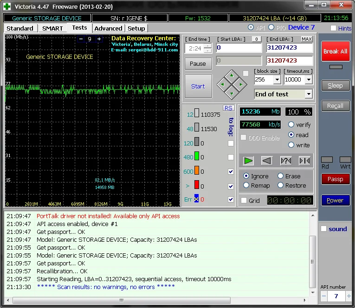The image size is (355, 308).
Task: Click the backward scan direction icon
Action: (266, 161)
